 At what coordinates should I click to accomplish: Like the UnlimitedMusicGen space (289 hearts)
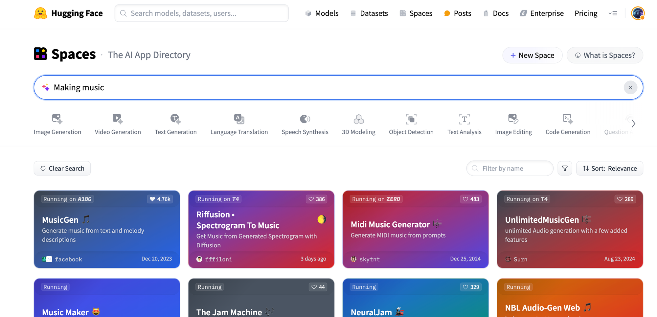coord(625,199)
